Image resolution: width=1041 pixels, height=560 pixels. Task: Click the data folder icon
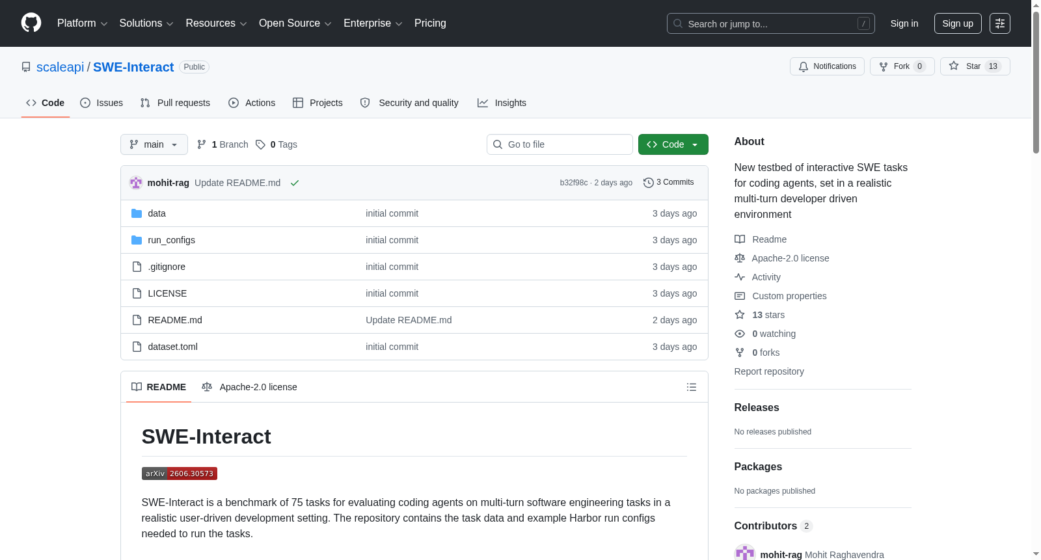137,213
